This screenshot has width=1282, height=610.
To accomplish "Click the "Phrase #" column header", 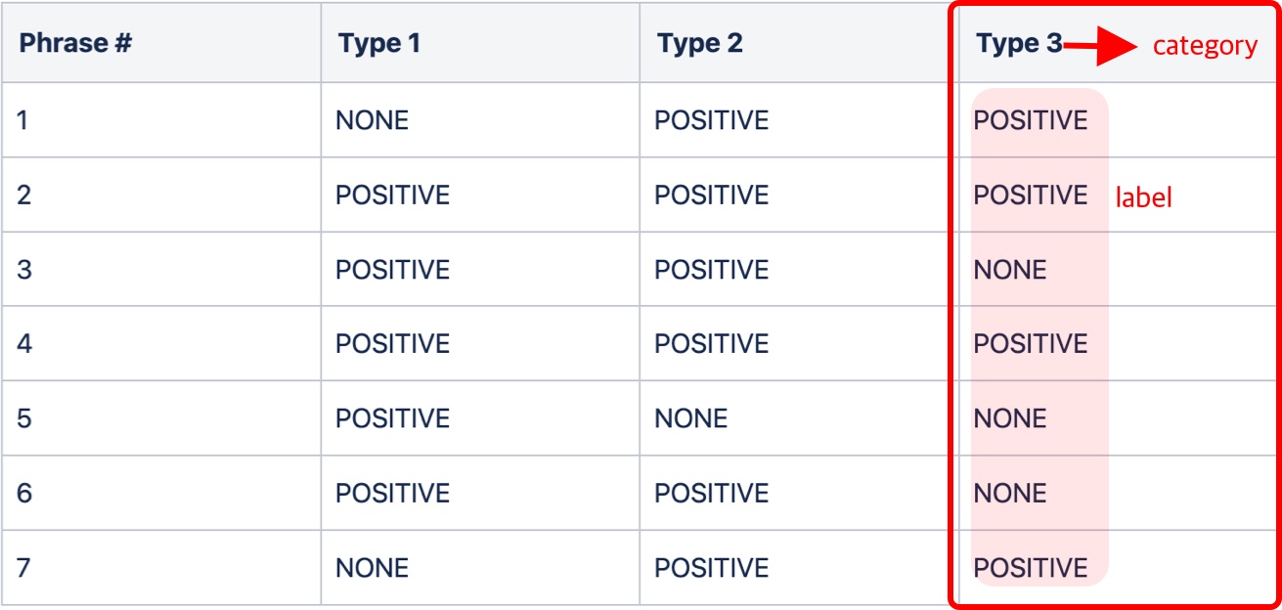I will tap(76, 44).
